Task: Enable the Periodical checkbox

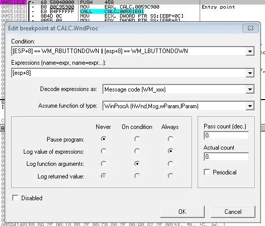Action: click(207, 172)
